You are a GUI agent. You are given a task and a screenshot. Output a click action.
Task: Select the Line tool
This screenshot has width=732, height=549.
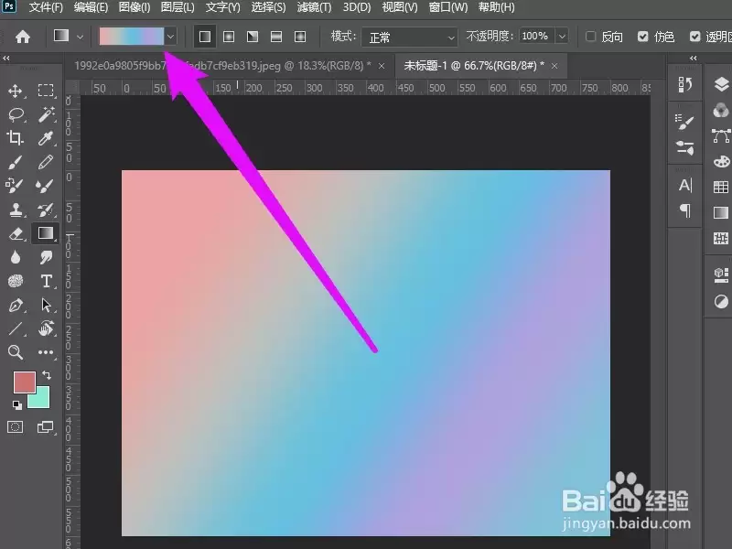16,328
